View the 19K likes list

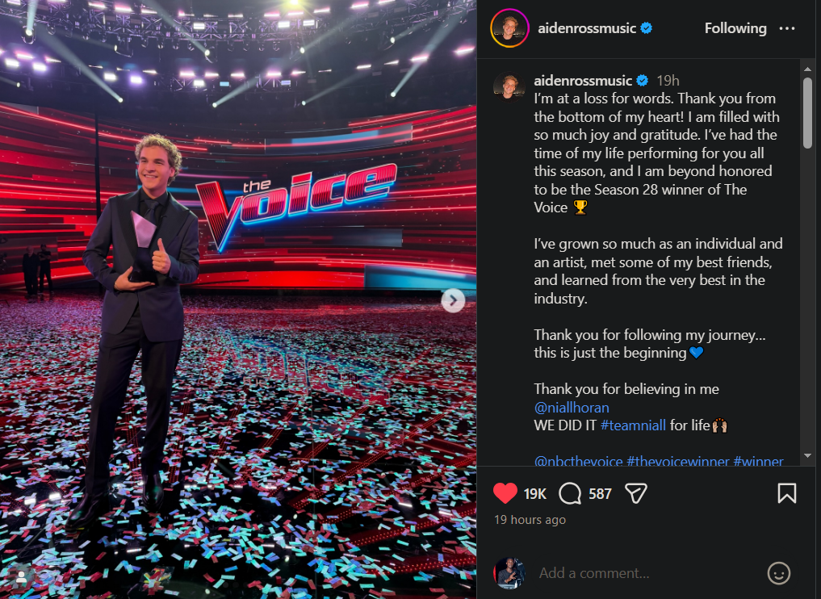(535, 493)
